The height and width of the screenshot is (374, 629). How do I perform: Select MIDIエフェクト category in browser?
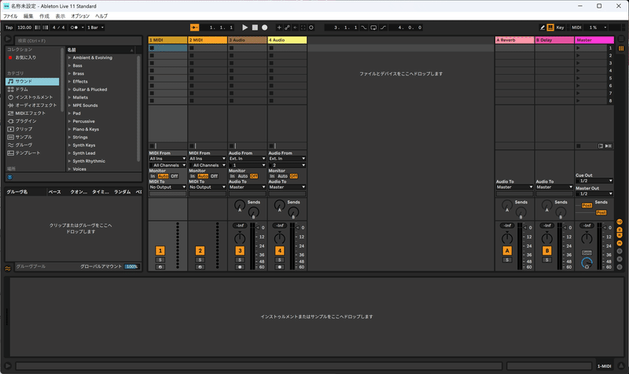click(x=32, y=113)
